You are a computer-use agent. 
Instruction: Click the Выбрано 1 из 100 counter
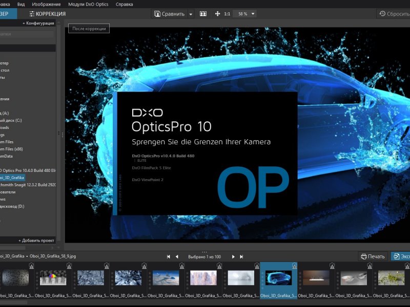click(204, 257)
